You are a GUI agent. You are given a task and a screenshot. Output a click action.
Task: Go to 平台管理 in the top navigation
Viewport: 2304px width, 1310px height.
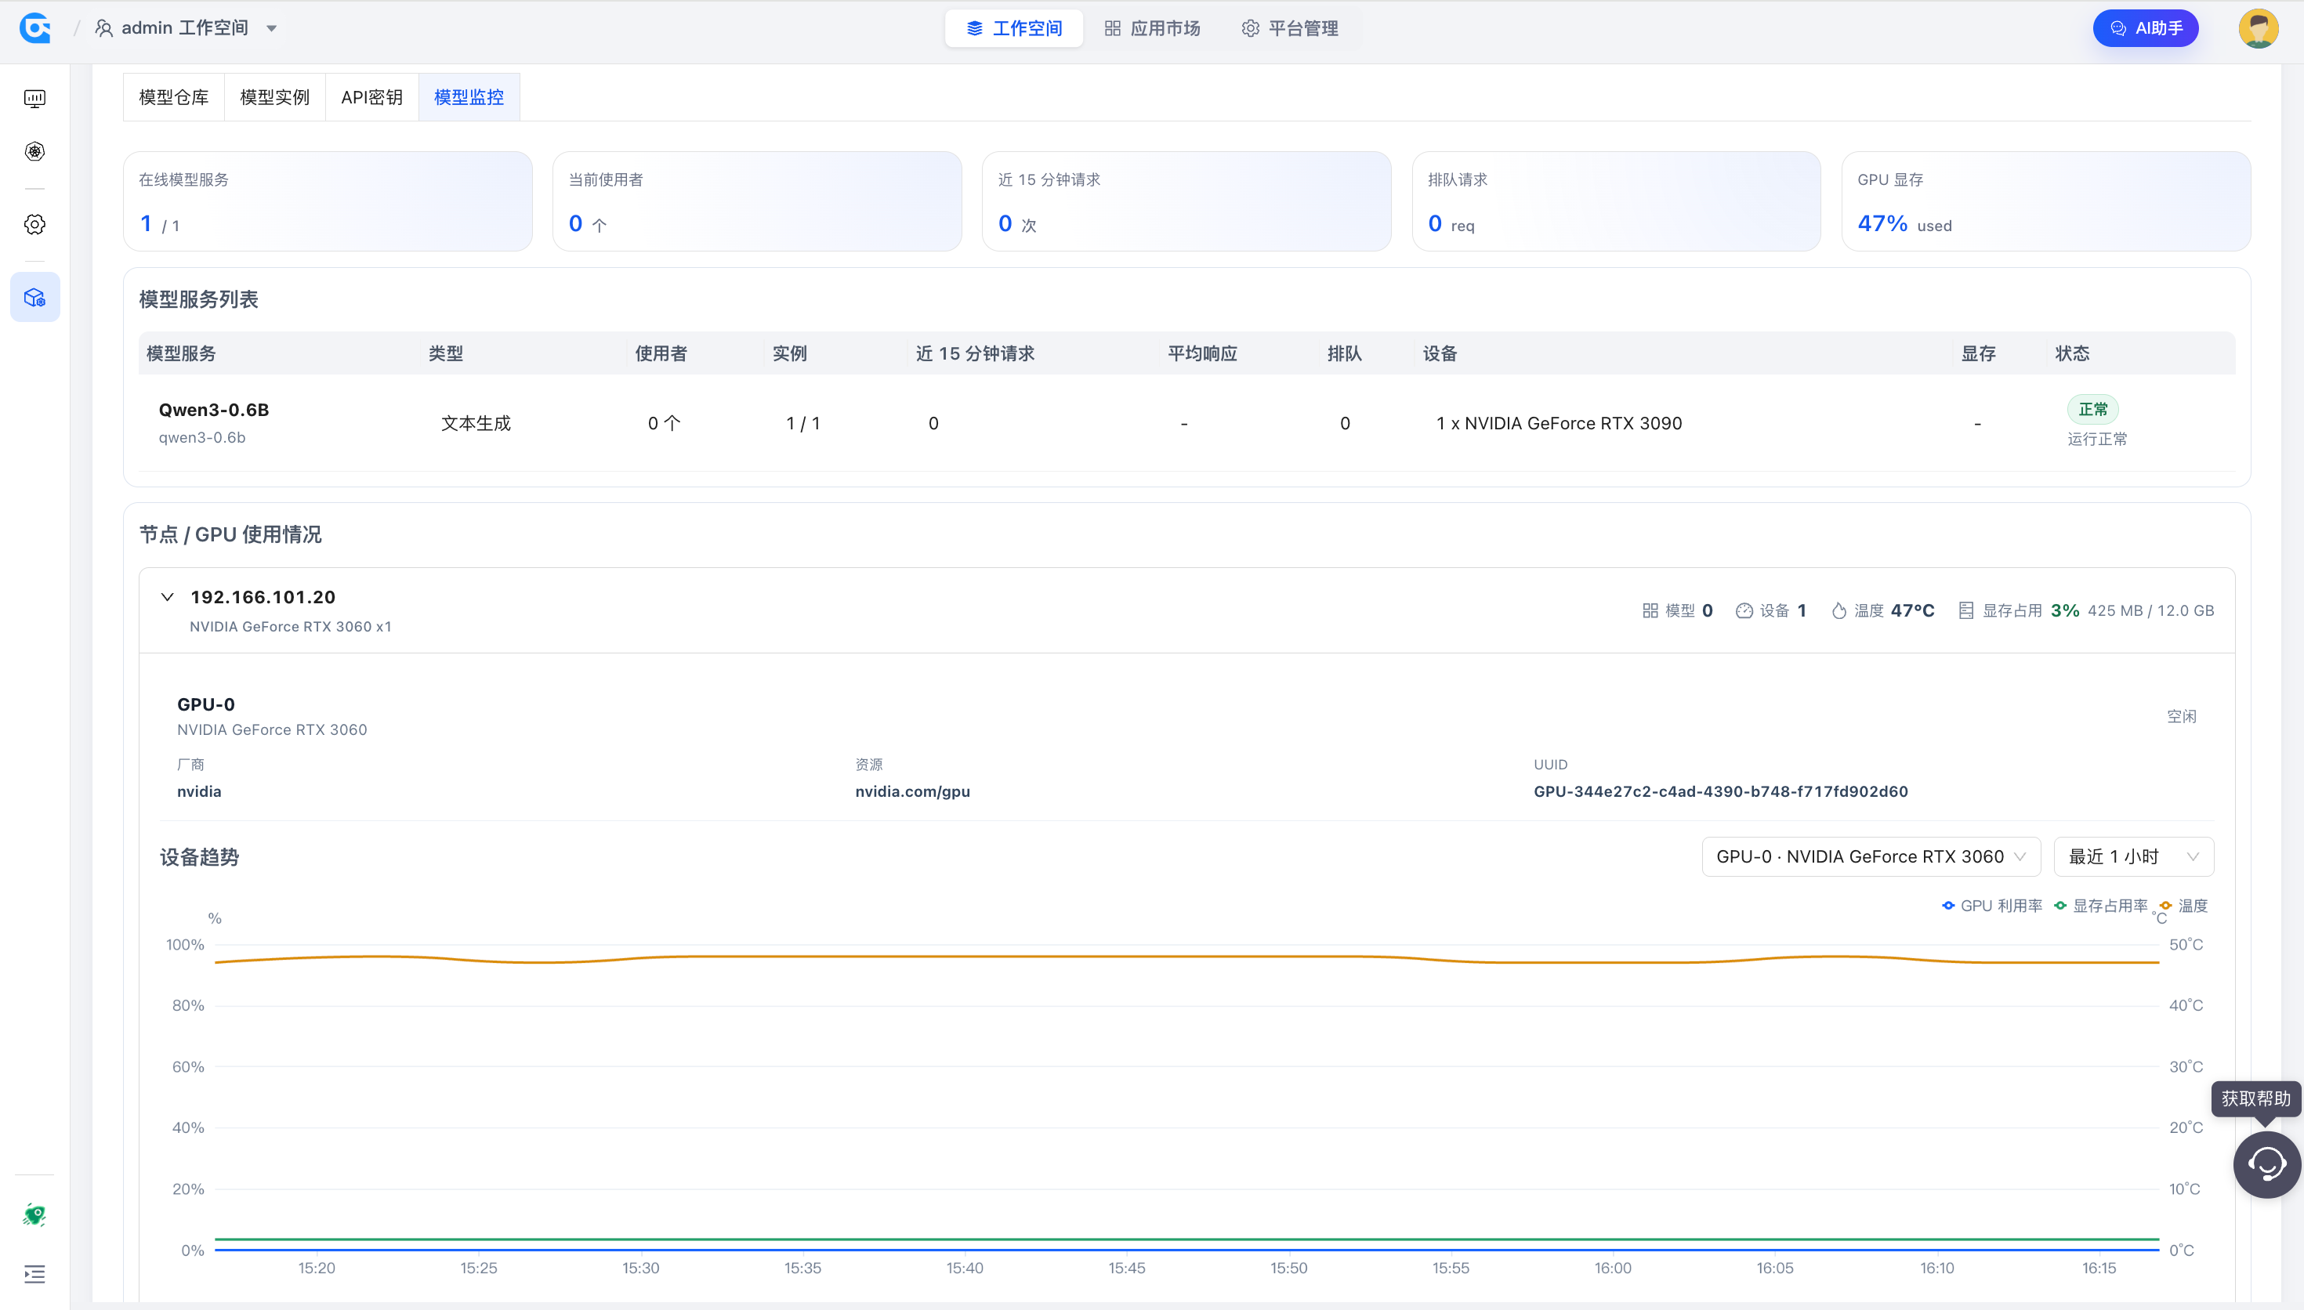1290,28
